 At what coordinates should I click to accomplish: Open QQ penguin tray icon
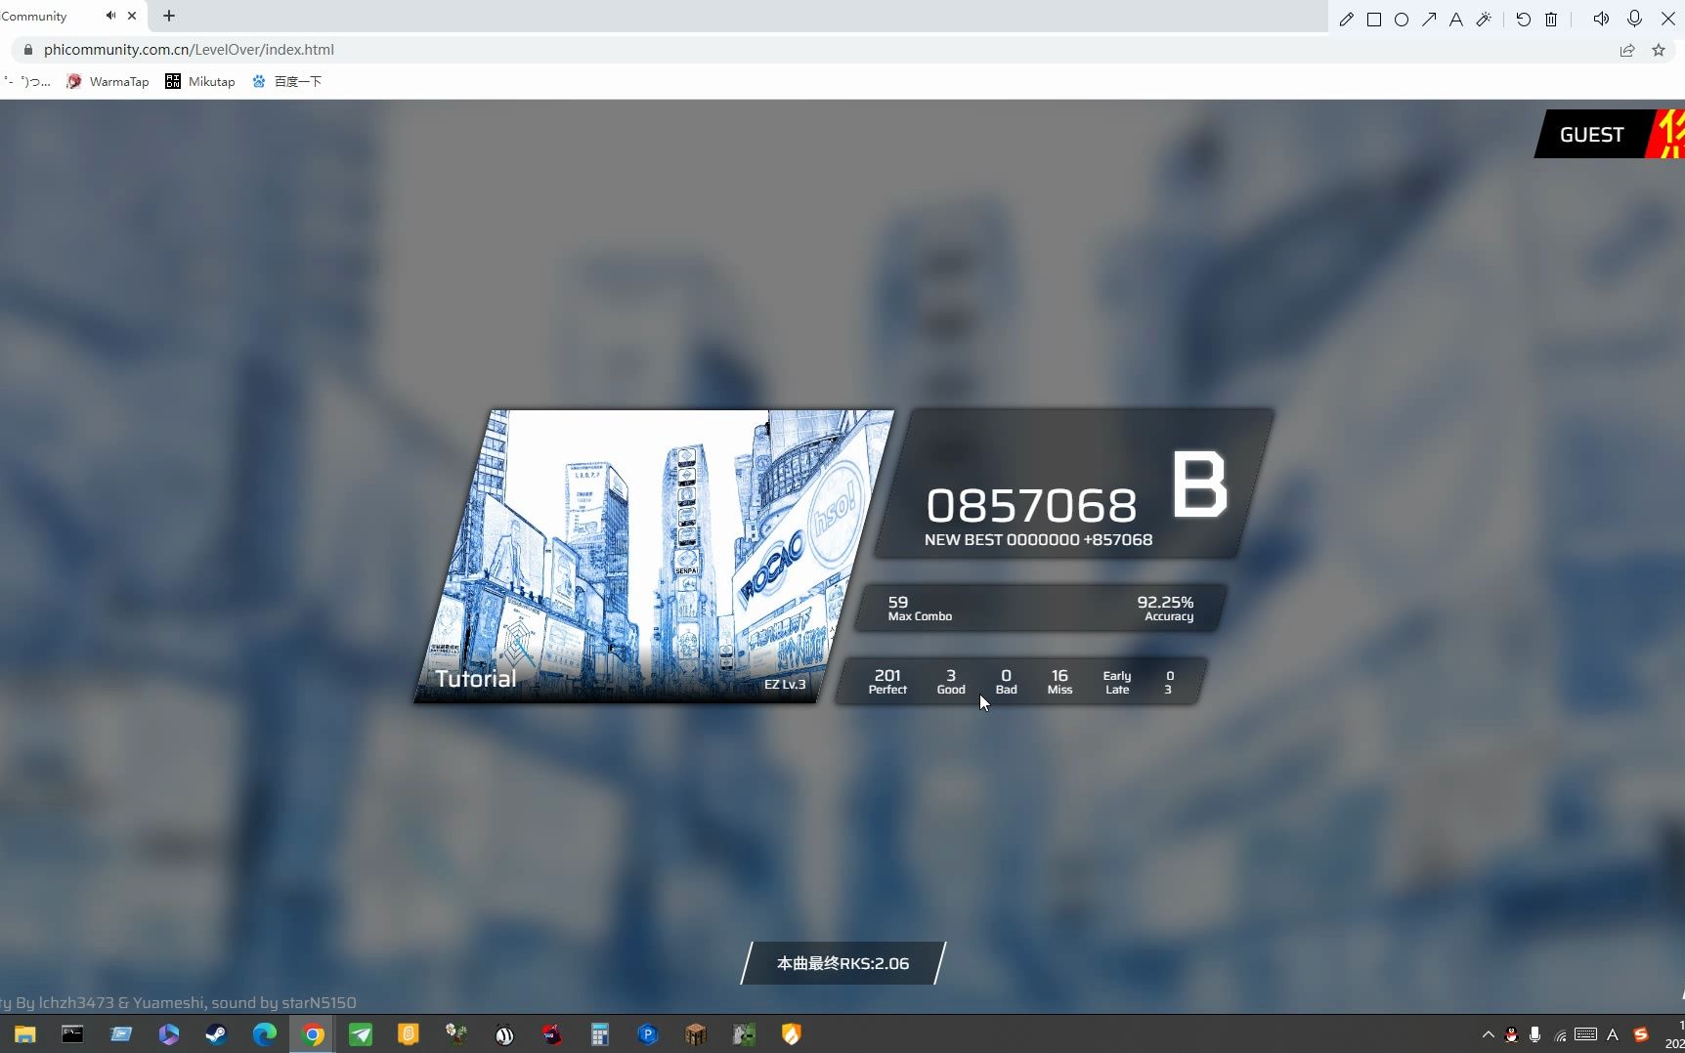(x=1512, y=1034)
